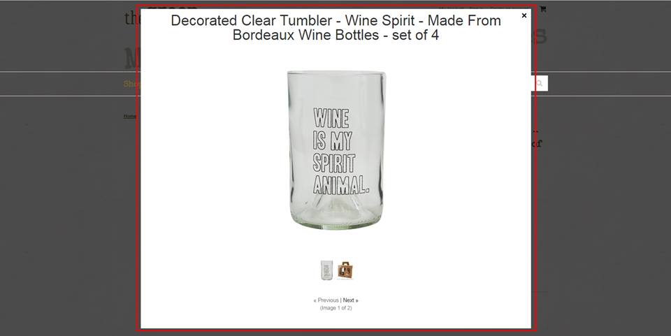The image size is (671, 336).
Task: Select the glass tumbler thumbnail
Action: click(326, 270)
